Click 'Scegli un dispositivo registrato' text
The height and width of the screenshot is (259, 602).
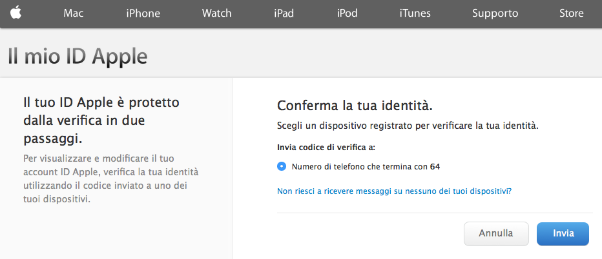click(408, 126)
